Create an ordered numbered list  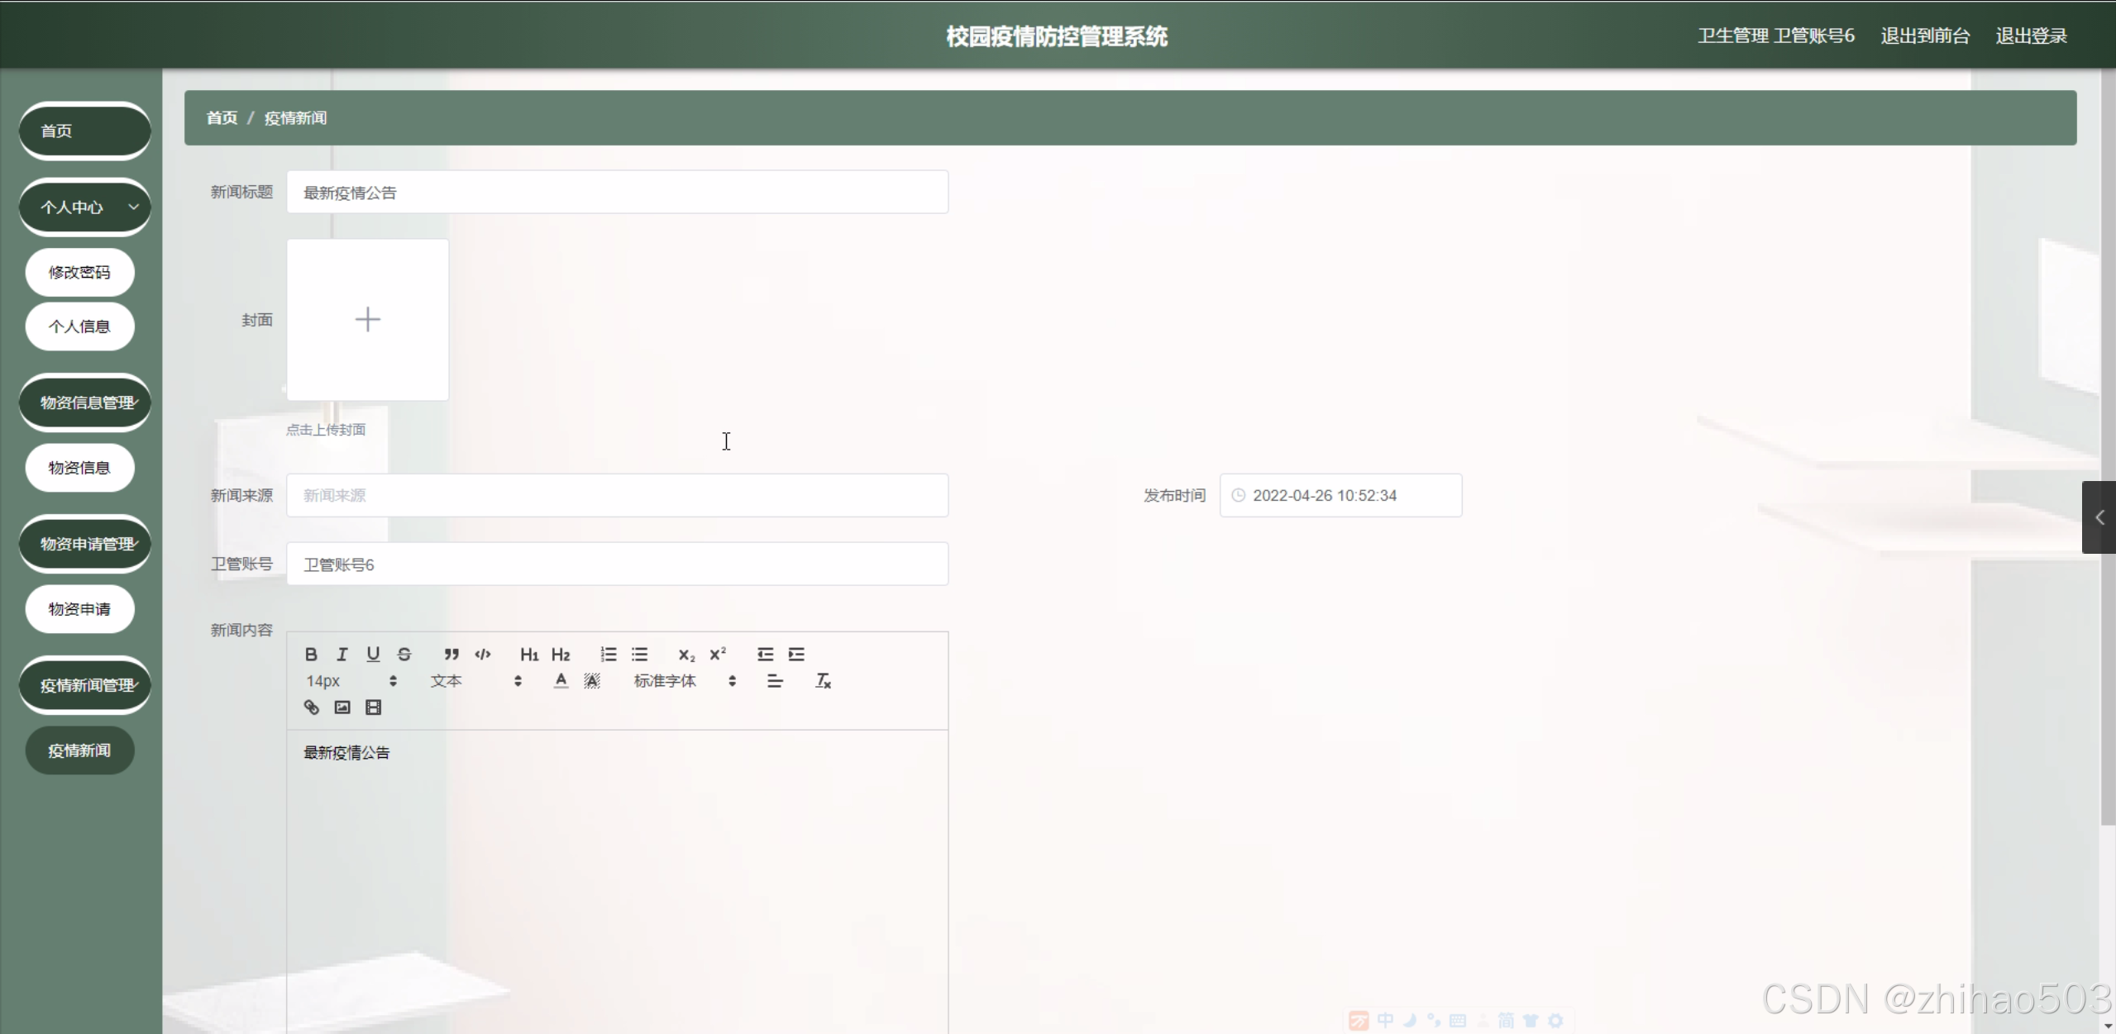click(x=609, y=654)
